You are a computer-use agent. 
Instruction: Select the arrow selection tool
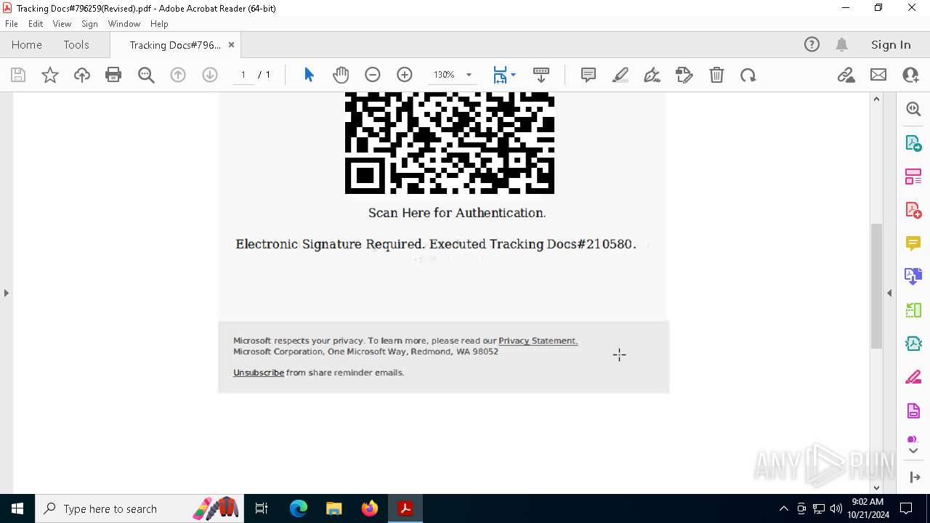tap(309, 75)
